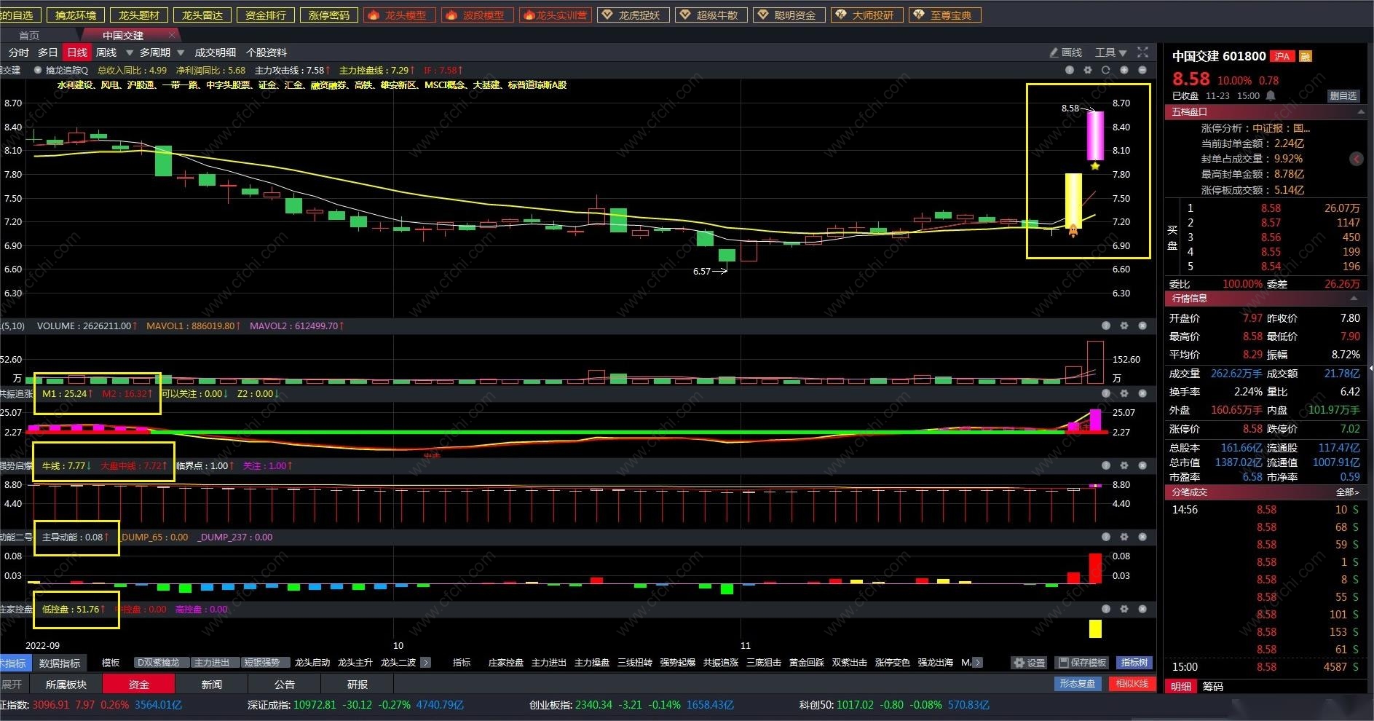Click the 融 margin badge next to stock code
This screenshot has width=1374, height=721.
click(x=1306, y=56)
